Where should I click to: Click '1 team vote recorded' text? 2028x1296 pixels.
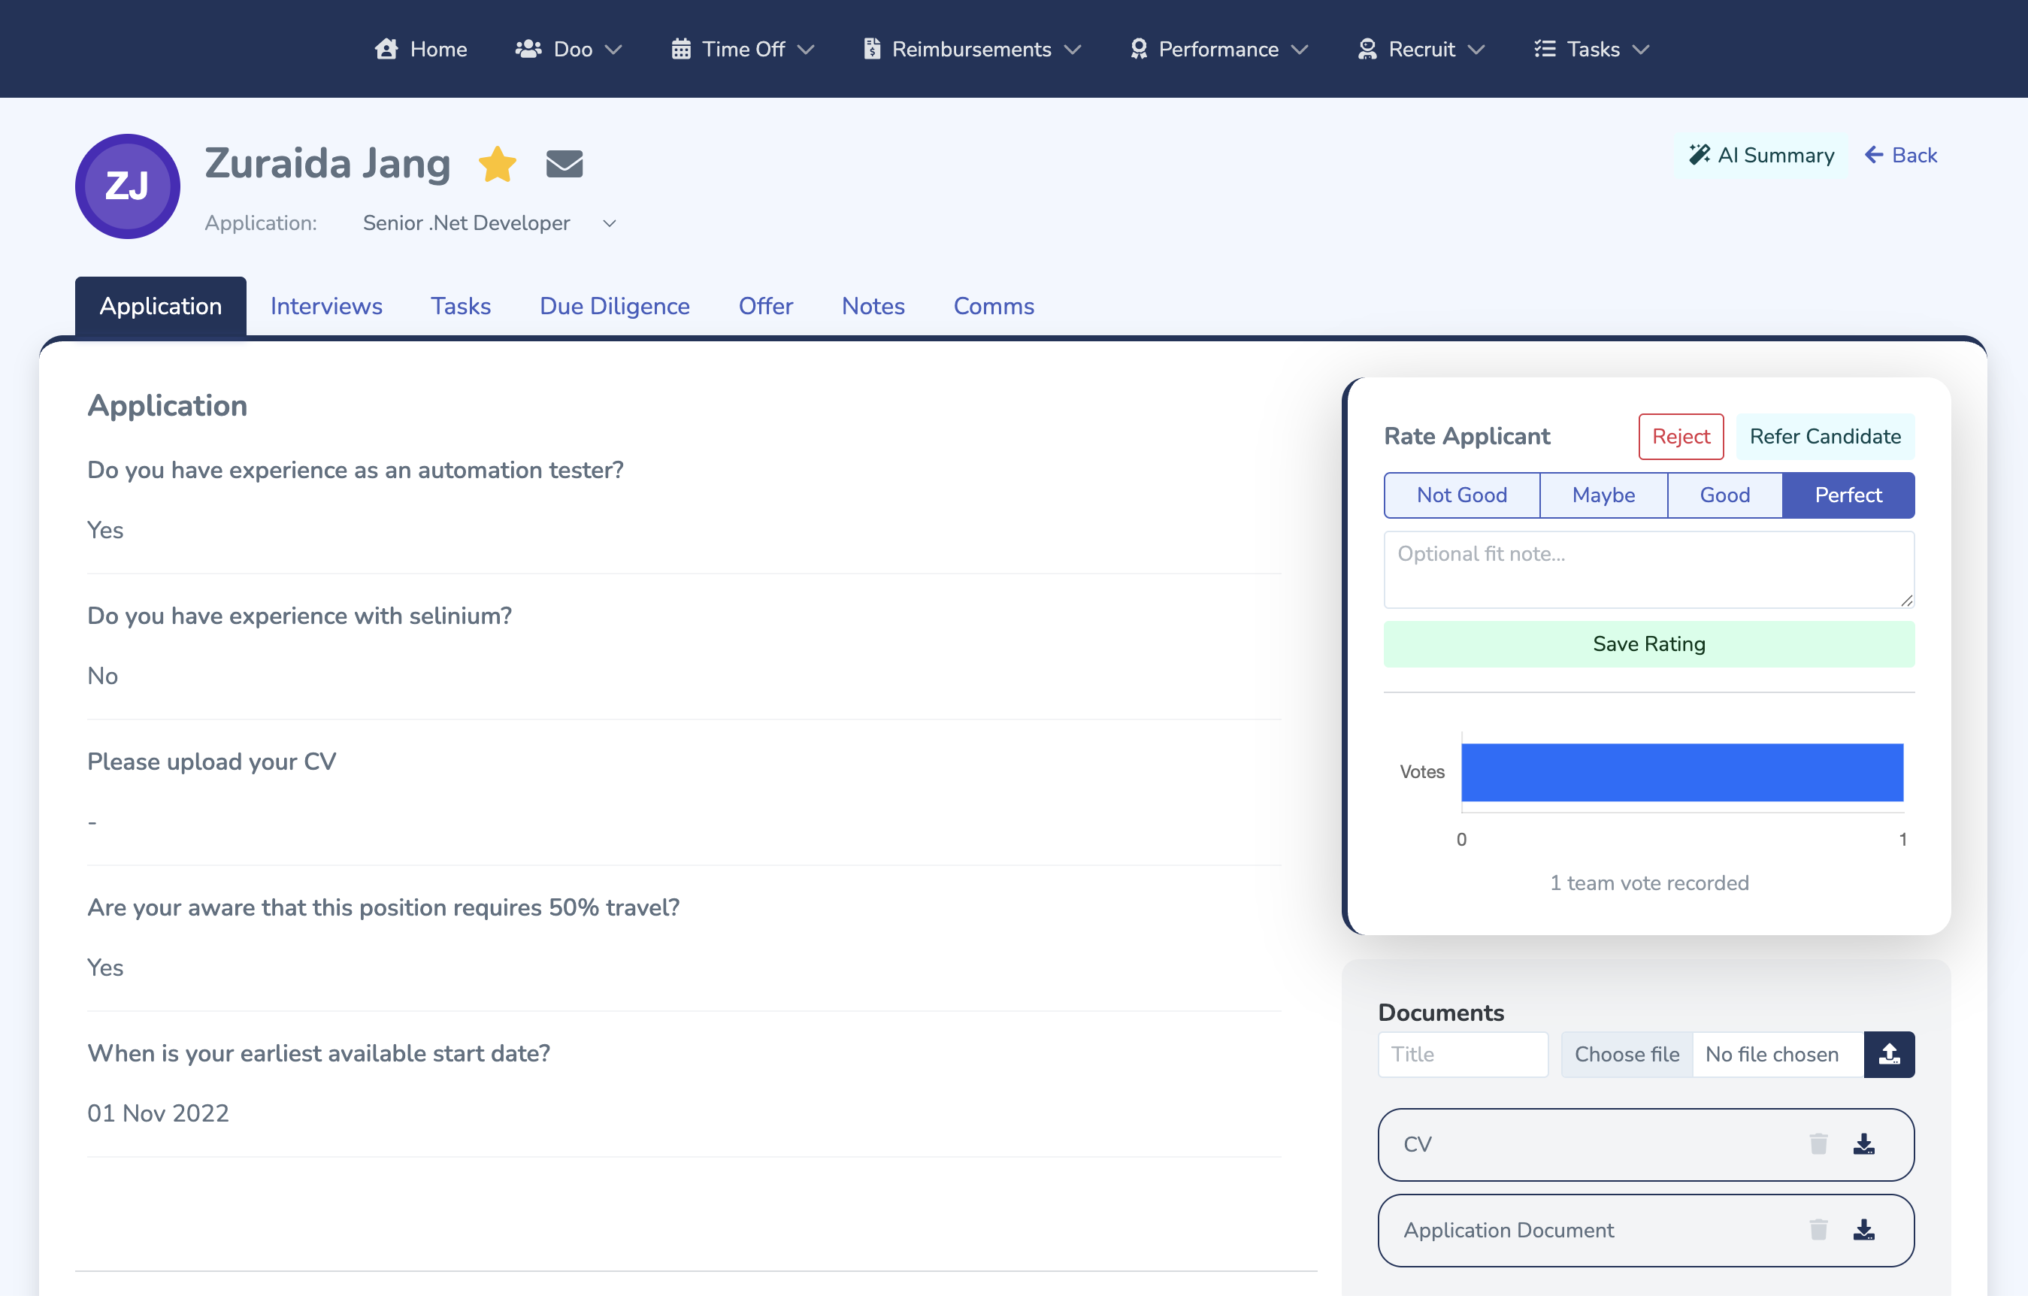(x=1648, y=883)
